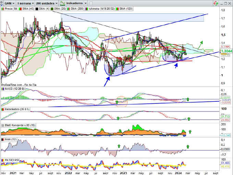233x175 pixels.
Task: Click the 1,7 level on price axis
Action: tap(223, 19)
